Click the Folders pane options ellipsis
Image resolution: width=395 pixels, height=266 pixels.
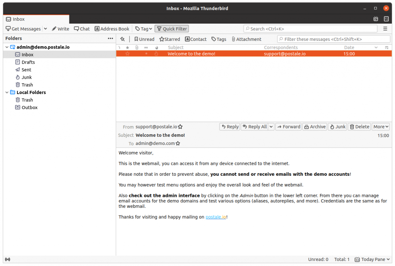coord(110,38)
